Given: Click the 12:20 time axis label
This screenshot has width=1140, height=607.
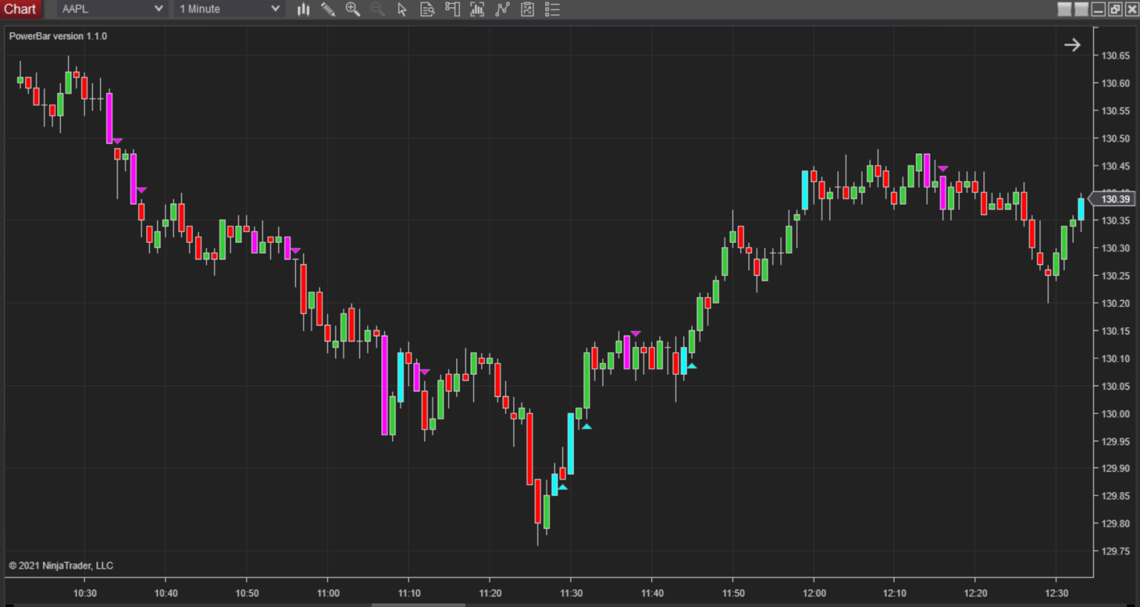Looking at the screenshot, I should (975, 593).
